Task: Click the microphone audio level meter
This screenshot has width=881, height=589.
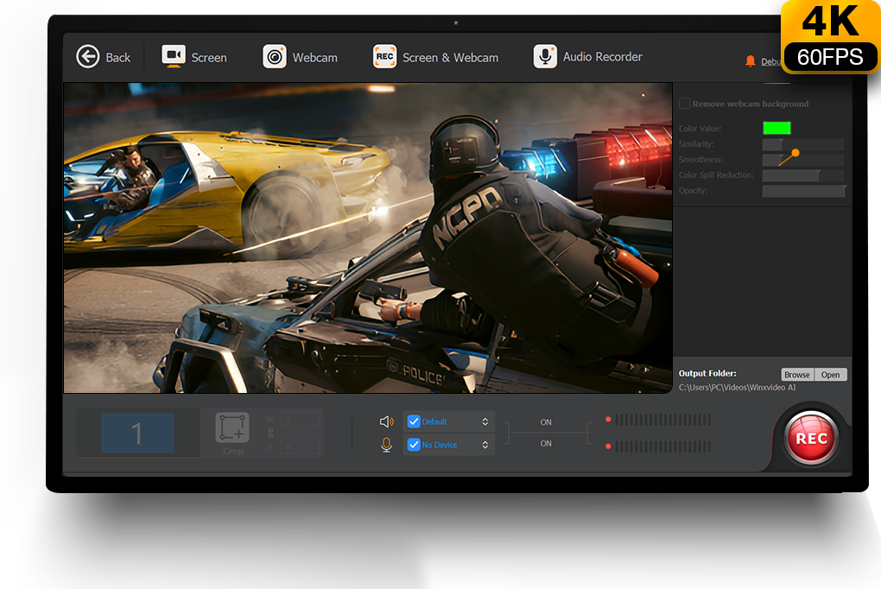Action: [x=662, y=446]
